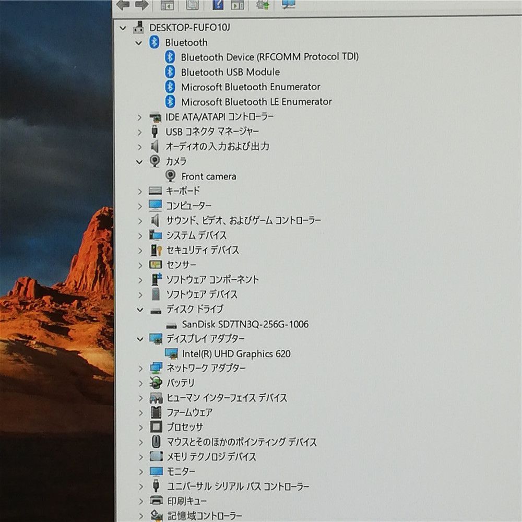Select the SanDisk SD7TN3Q-256G-1006 disk drive
The width and height of the screenshot is (522, 522).
244,324
